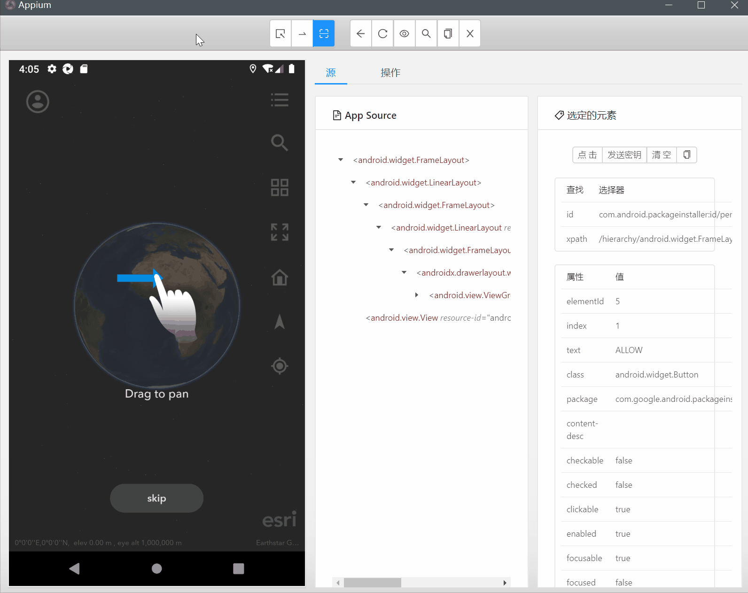This screenshot has width=748, height=593.
Task: Switch to the 源 tab
Action: click(x=331, y=73)
